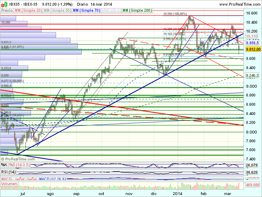Click the 14 mar 2014 date text
Viewport: 262px width, 197px height.
(102, 4)
